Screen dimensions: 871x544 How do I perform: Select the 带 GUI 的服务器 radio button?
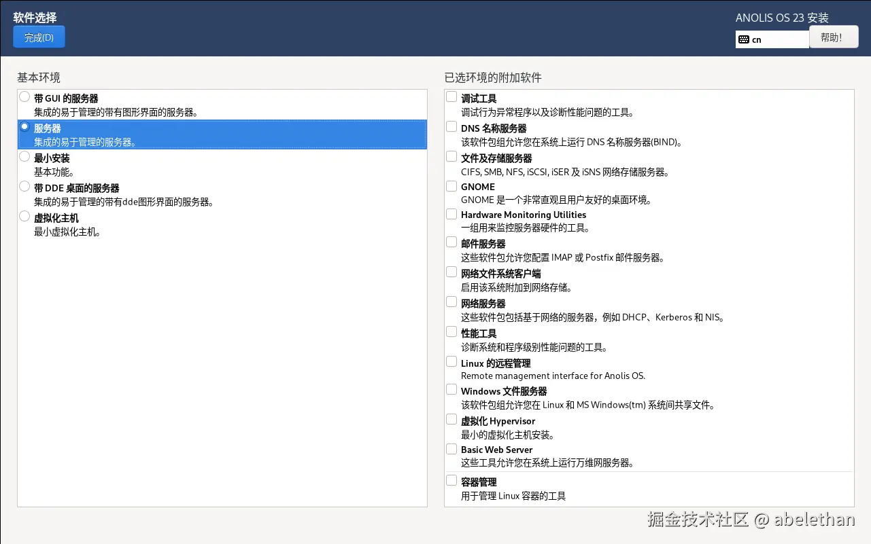24,96
